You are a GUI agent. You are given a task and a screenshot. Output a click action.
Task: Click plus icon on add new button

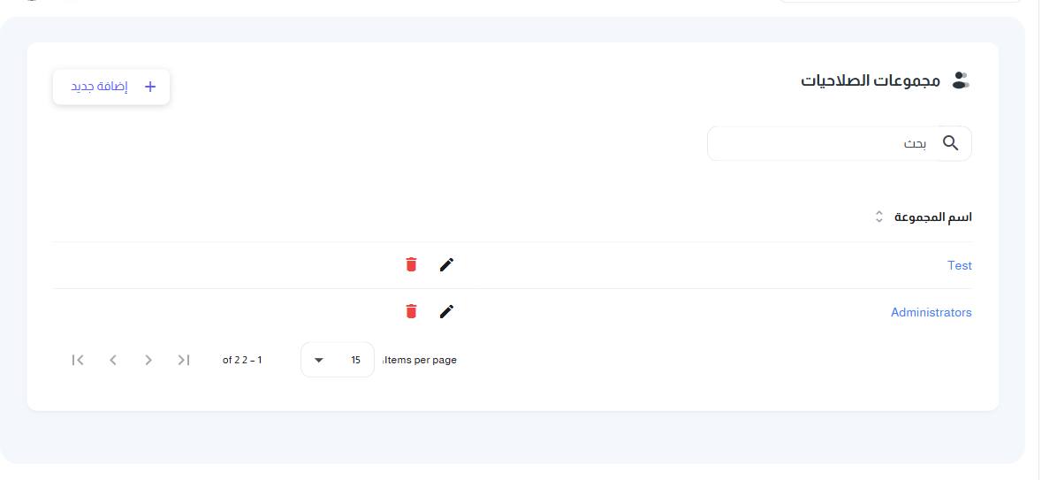(x=150, y=87)
